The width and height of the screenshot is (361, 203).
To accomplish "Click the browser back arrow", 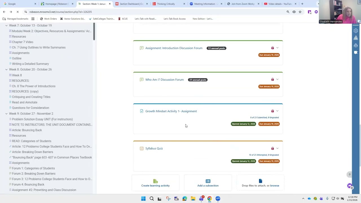I will 4,12.
